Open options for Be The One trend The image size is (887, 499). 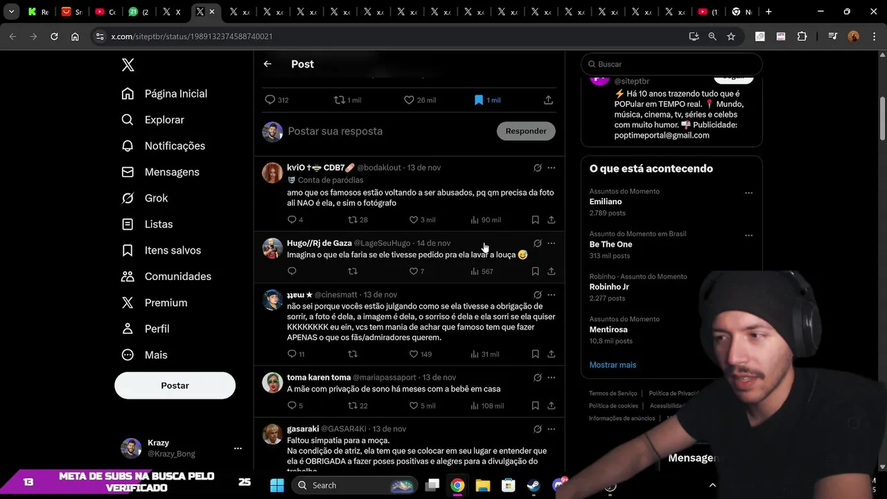coord(748,236)
